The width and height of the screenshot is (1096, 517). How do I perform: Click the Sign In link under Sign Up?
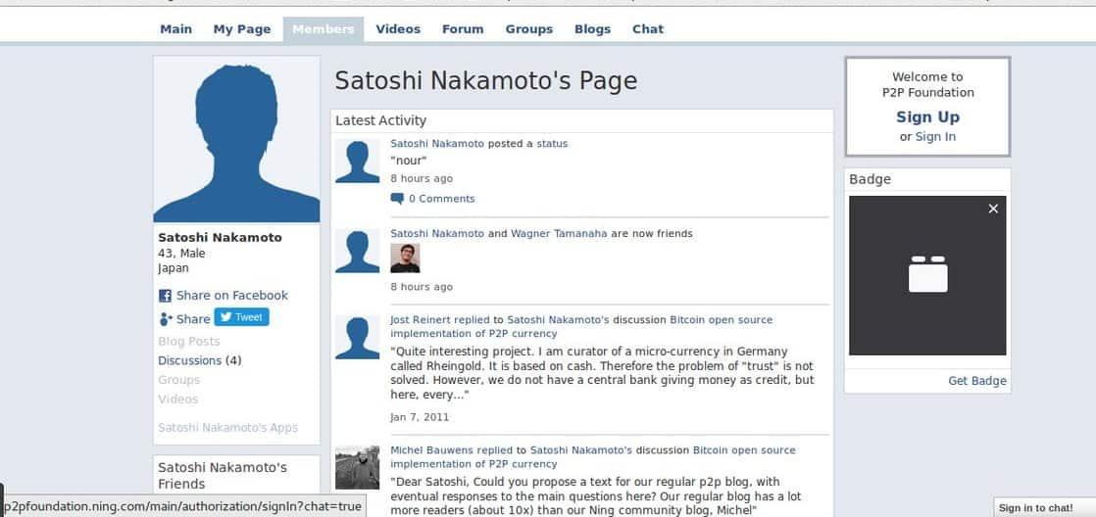[x=935, y=137]
